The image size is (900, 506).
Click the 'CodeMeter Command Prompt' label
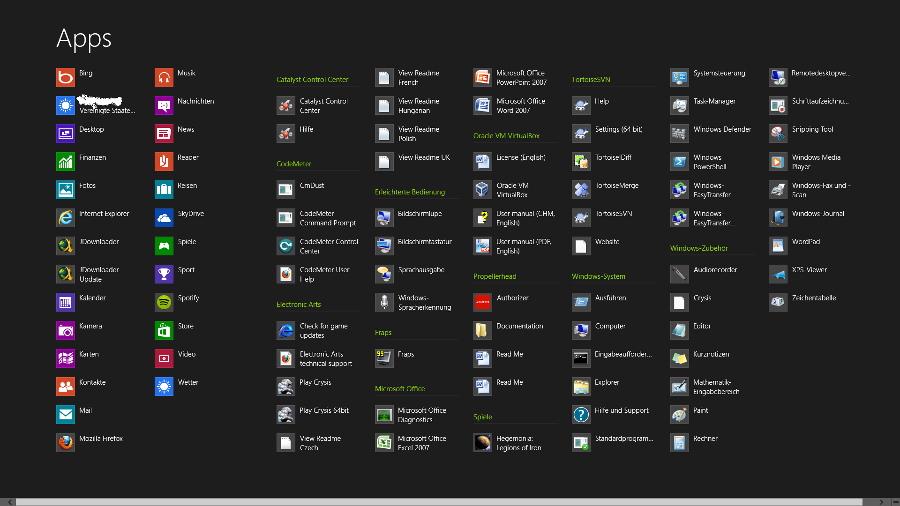point(328,218)
